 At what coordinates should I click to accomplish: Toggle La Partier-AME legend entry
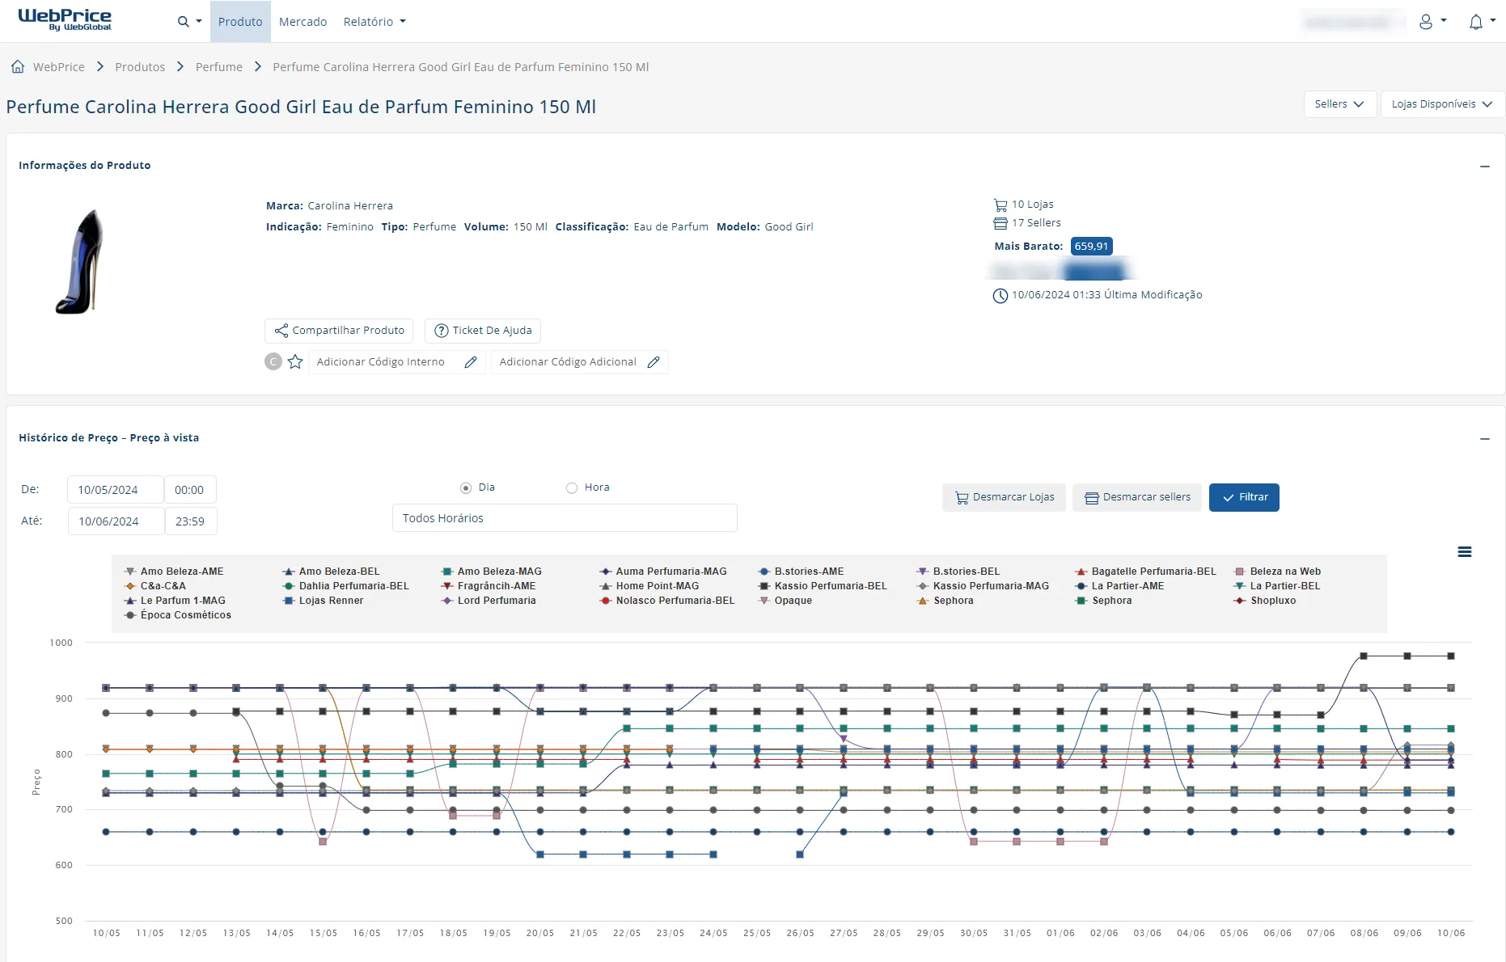(1119, 586)
